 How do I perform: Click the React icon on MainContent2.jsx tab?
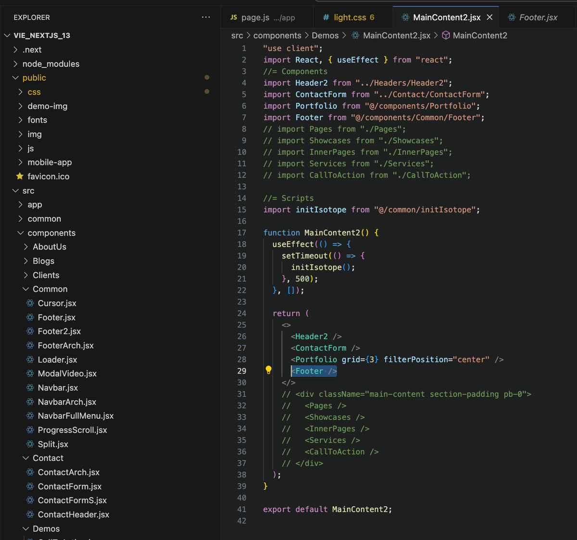(405, 17)
